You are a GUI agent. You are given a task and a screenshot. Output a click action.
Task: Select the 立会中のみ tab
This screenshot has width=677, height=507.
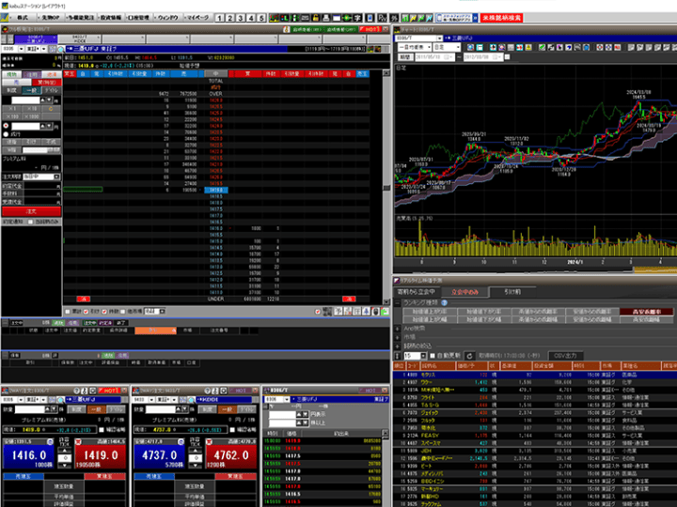coord(464,292)
